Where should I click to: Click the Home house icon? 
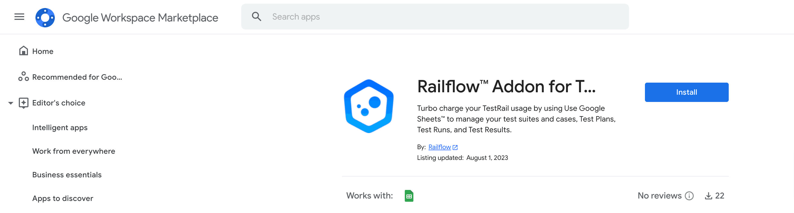pos(23,51)
